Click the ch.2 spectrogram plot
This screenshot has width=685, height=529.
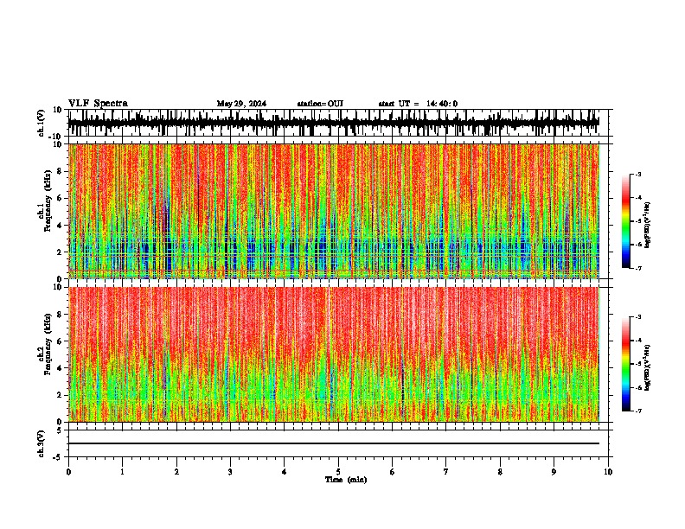tap(334, 354)
